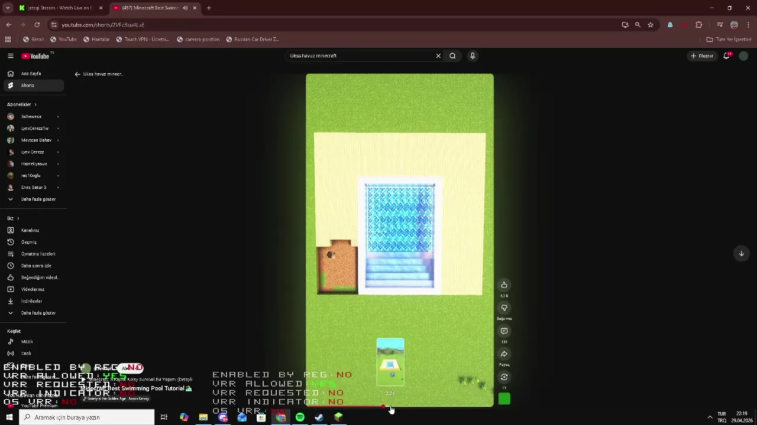Start voice search with the microphone
The image size is (757, 425).
(x=473, y=56)
